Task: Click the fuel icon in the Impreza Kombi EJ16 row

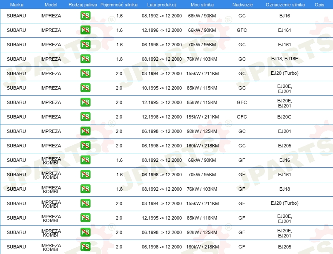Action: pos(85,160)
